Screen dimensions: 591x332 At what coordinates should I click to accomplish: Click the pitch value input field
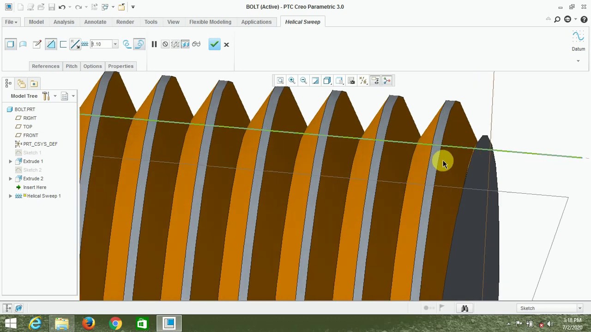click(101, 44)
